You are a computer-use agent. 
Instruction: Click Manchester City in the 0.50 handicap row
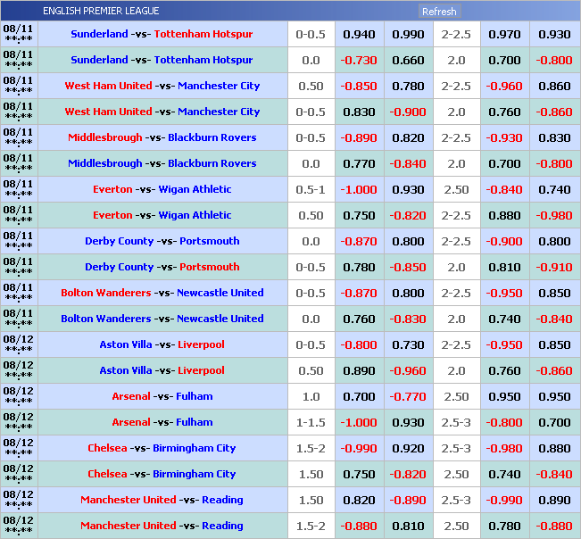219,86
